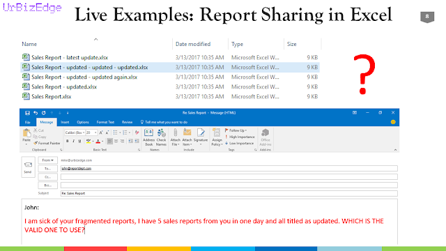The image size is (446, 251).
Task: Apply bulleted list formatting
Action: 115,132
